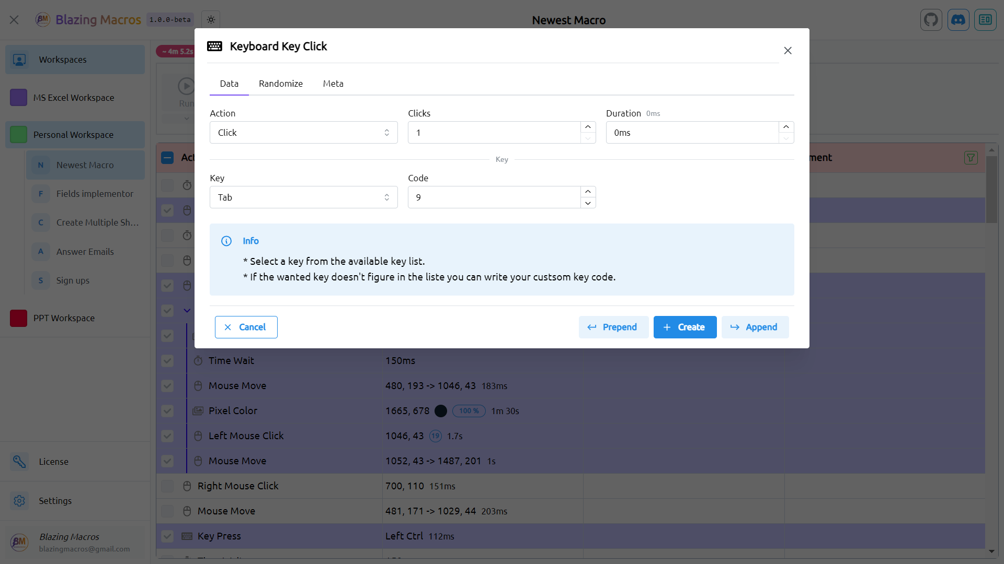Screen dimensions: 1004x564
Task: Click the Blazing Macros account avatar
Action: point(19,542)
